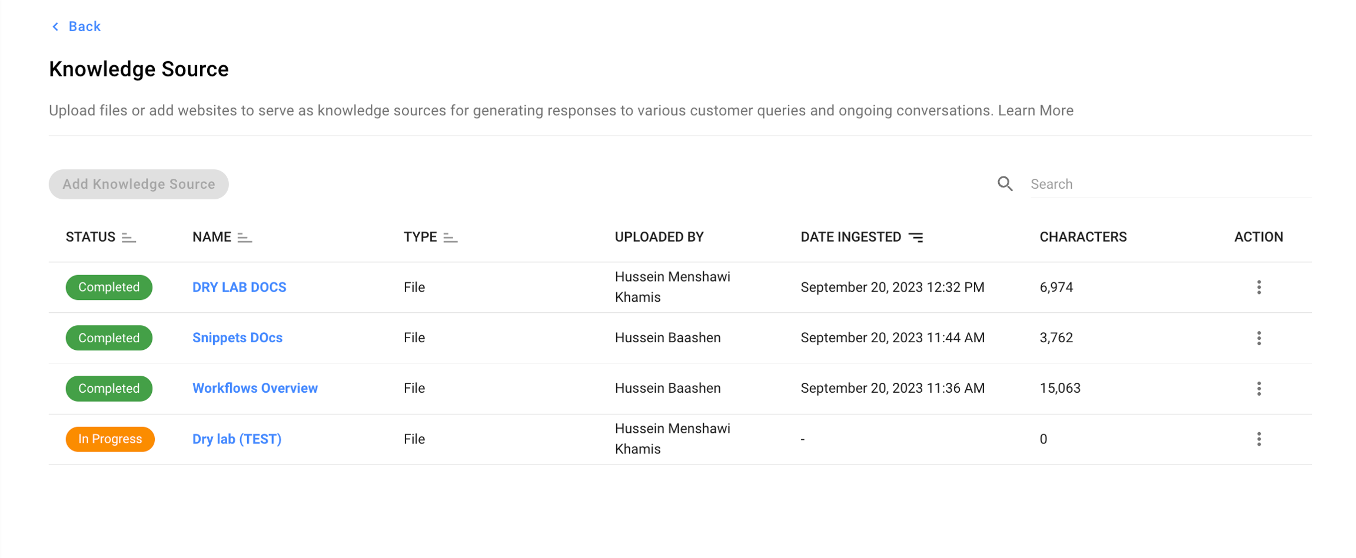This screenshot has width=1356, height=558.
Task: Click the search magnifier icon
Action: pos(1005,183)
